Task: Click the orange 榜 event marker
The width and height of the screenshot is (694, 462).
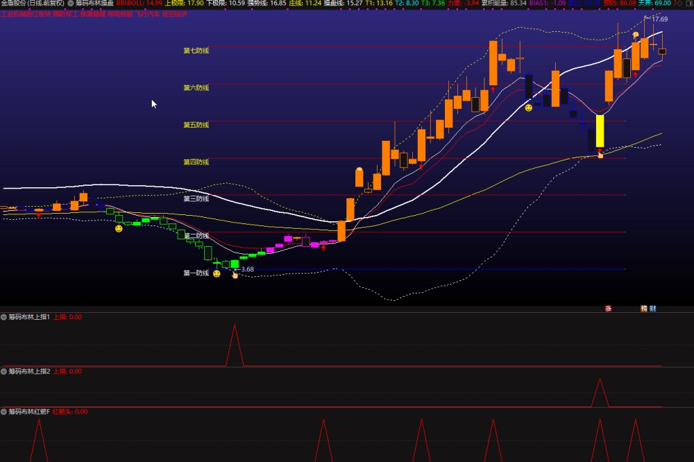Action: point(643,309)
